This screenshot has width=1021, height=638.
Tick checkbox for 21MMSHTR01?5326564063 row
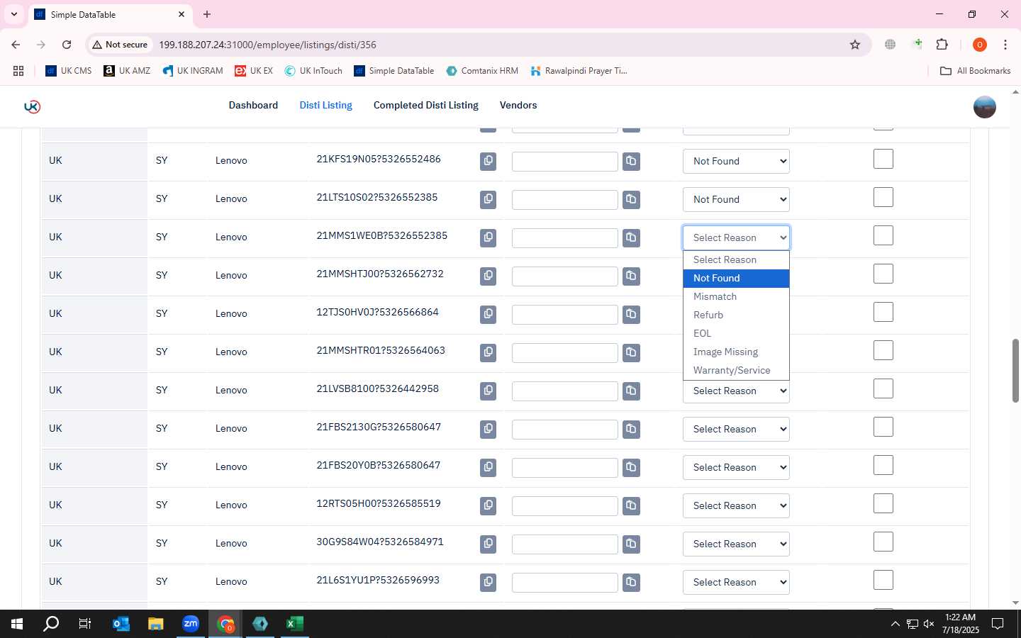coord(883,350)
